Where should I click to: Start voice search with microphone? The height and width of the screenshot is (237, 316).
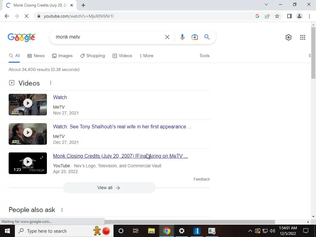tap(182, 37)
